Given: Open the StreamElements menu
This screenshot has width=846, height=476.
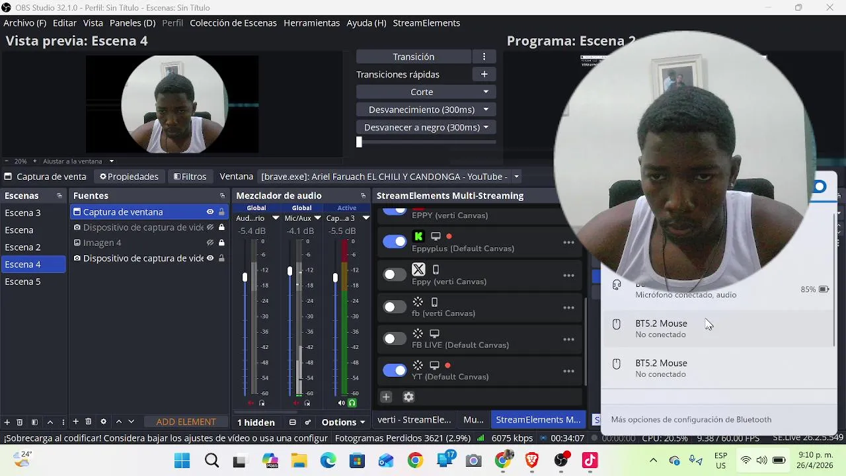Looking at the screenshot, I should (x=426, y=22).
